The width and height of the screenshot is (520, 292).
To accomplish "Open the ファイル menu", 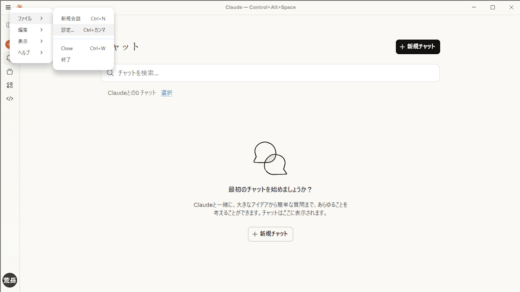I will click(31, 18).
